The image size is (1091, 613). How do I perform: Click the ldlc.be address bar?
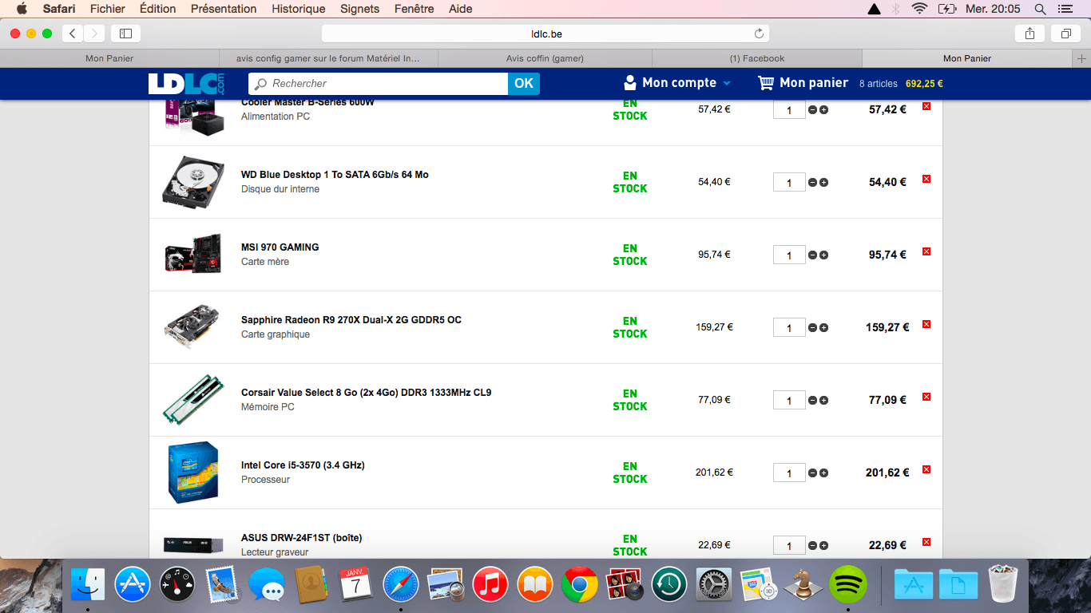[545, 34]
